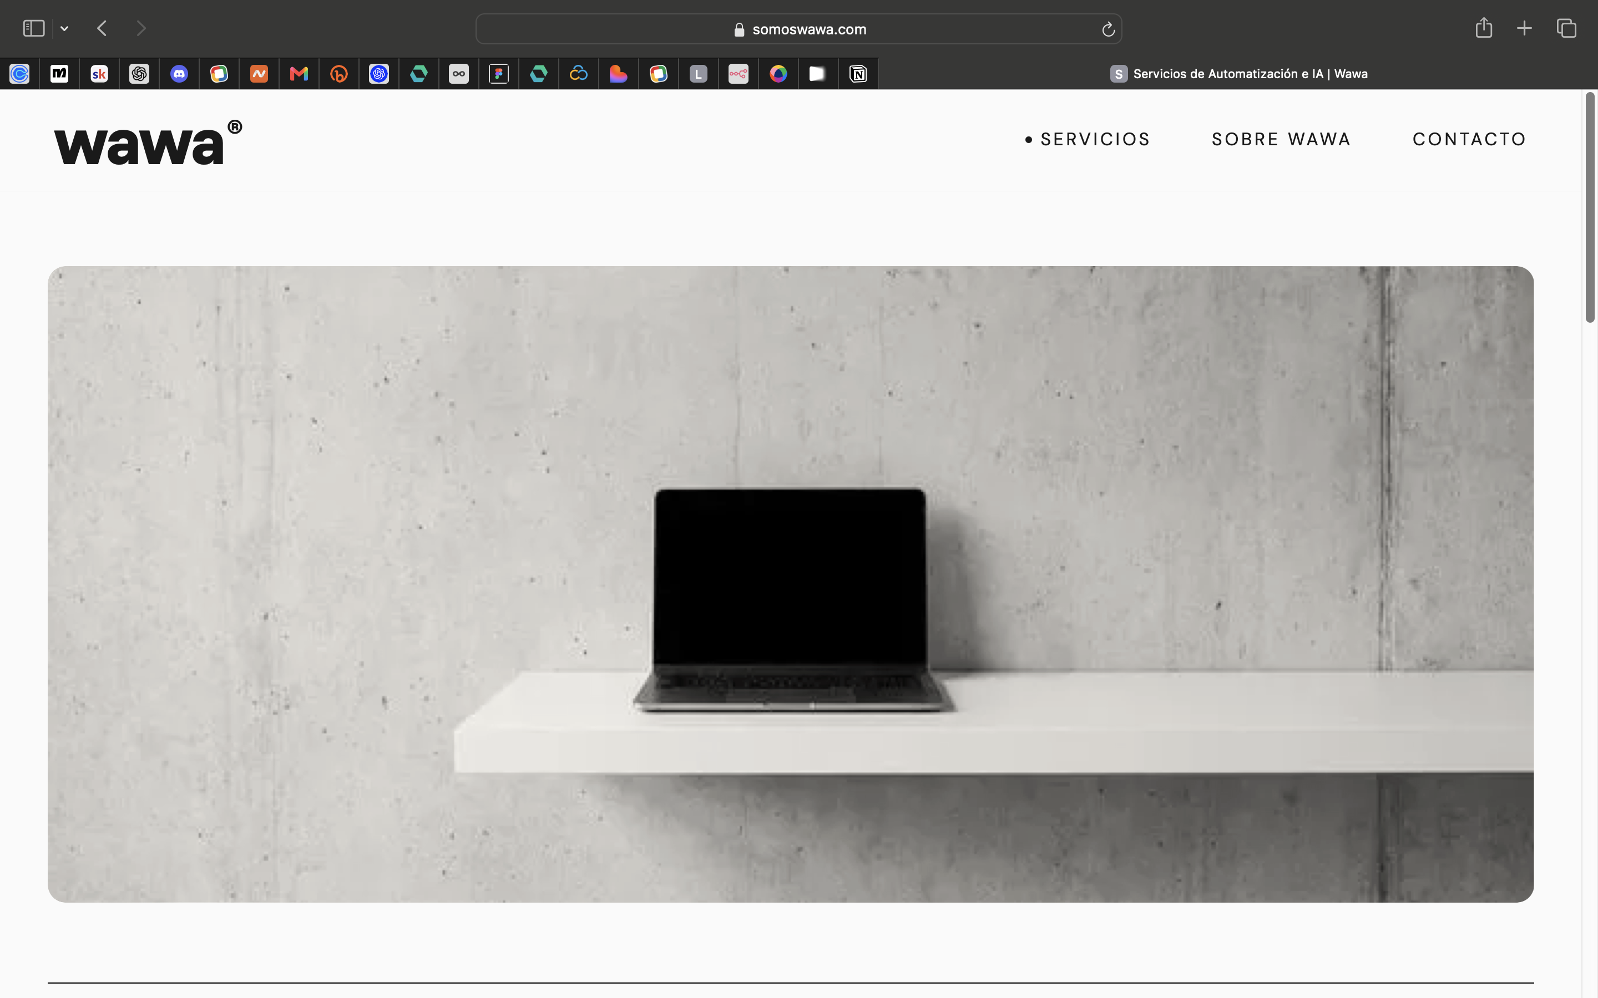Open the CONTACTO link

pyautogui.click(x=1469, y=139)
